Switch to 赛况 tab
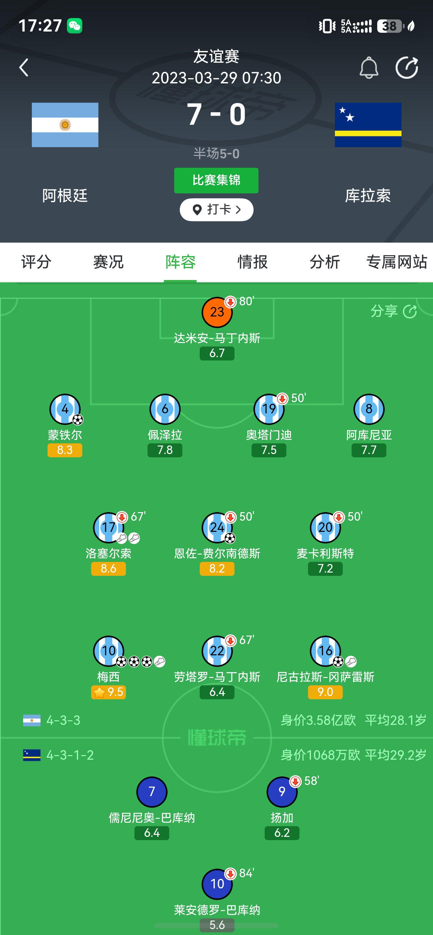 (109, 262)
